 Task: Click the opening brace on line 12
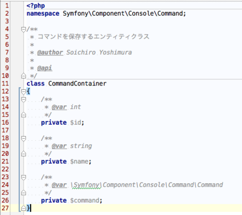(x=29, y=91)
